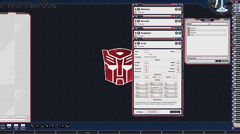Open the Gear campaign sidebar button

[x=236, y=54]
